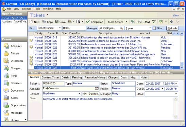Open the Opportunities module in sidebar
186x127 pixels.
click(x=15, y=105)
